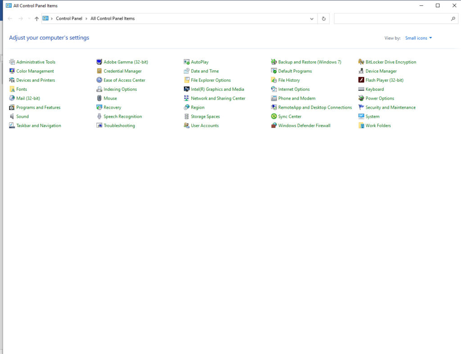Click the Windows Defender Firewall icon
This screenshot has height=354, width=461.
click(x=274, y=125)
